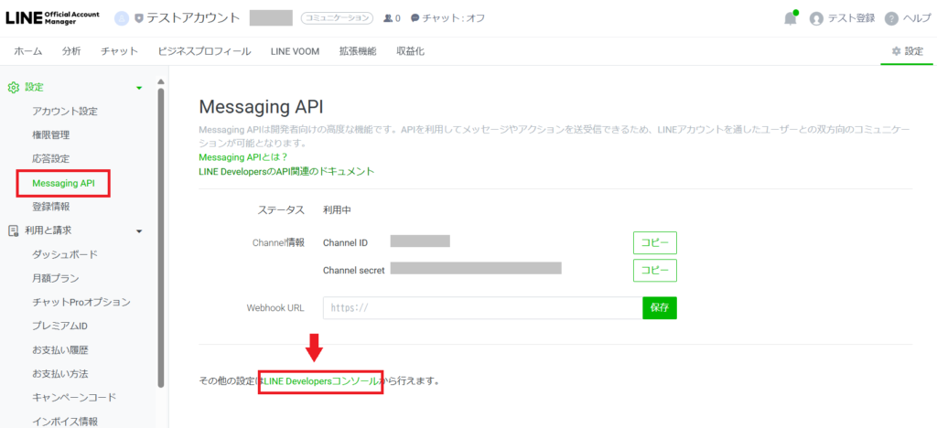The image size is (937, 428).
Task: Open the LINE Developersコンソール link
Action: tap(319, 380)
